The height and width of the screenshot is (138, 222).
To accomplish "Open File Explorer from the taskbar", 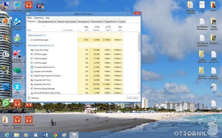I will point(17,135).
